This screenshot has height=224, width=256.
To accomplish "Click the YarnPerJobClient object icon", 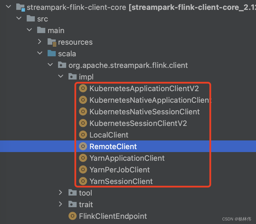I will 83,169.
